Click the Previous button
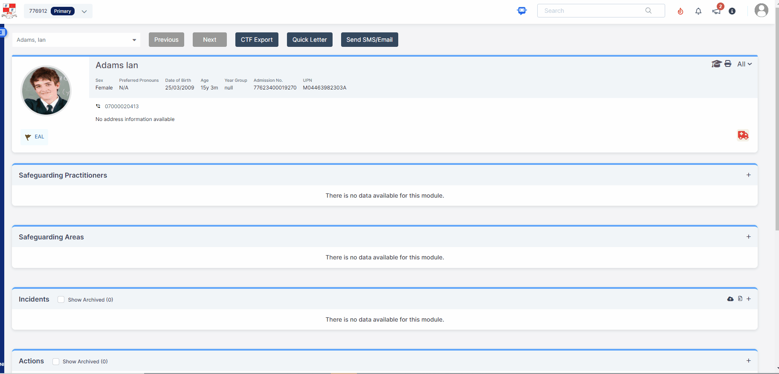The image size is (779, 374). [166, 40]
